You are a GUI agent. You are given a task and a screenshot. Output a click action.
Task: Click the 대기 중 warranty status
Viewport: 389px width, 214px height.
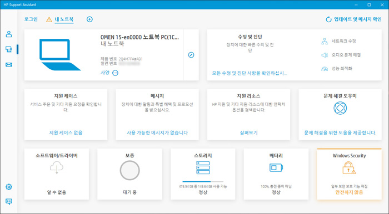(129, 192)
